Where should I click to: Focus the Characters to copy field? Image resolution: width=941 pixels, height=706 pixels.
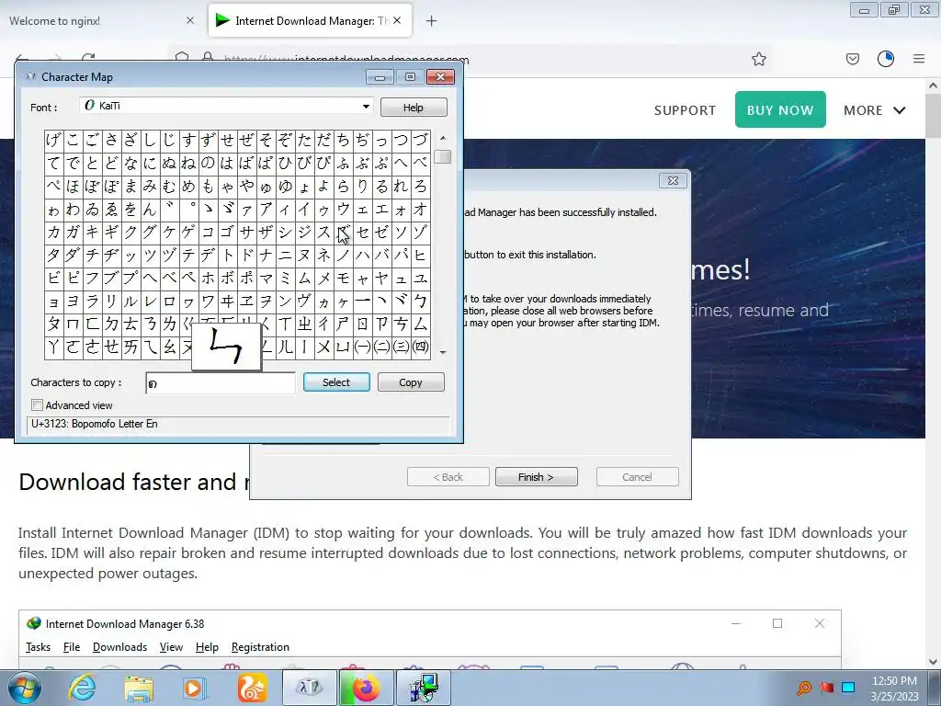coord(221,383)
